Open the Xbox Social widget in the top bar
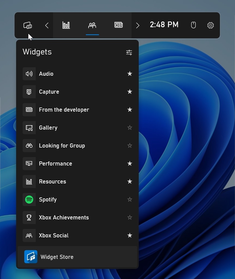The width and height of the screenshot is (235, 279). point(92,25)
